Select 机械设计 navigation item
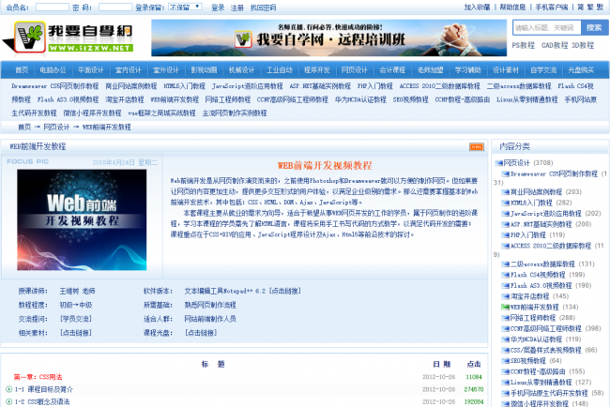Viewport: 610px width, 407px height. point(241,70)
